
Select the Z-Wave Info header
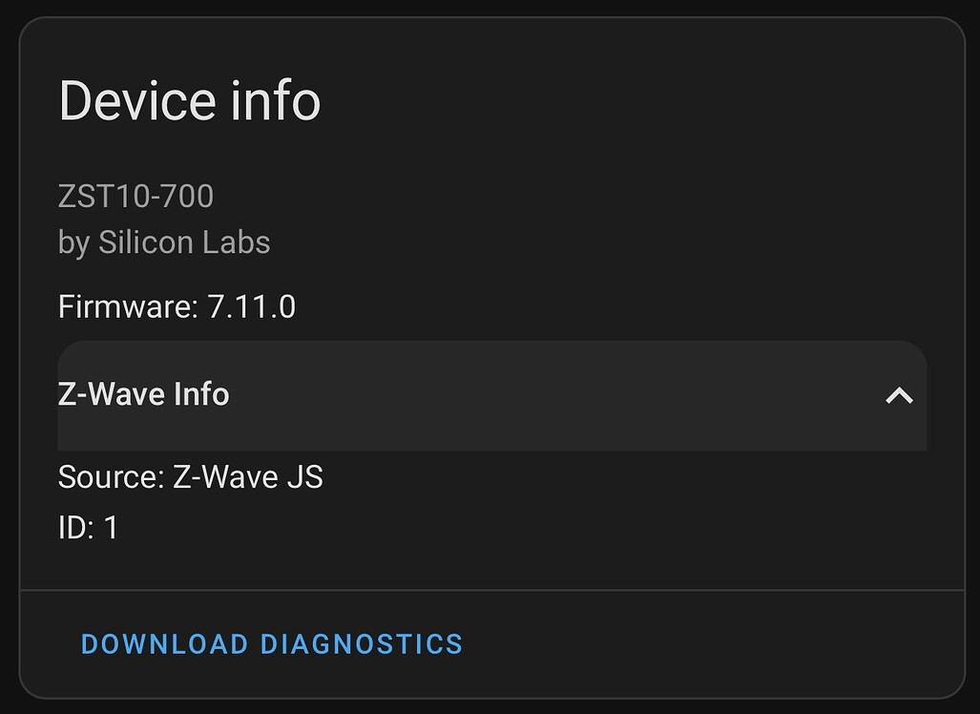(144, 394)
